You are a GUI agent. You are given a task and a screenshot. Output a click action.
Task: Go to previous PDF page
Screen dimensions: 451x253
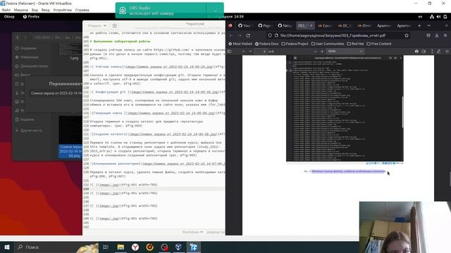[x=244, y=51]
